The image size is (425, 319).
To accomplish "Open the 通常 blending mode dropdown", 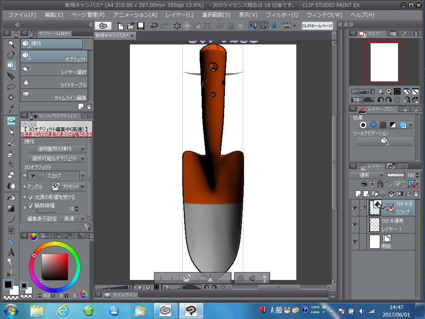I will [x=367, y=175].
